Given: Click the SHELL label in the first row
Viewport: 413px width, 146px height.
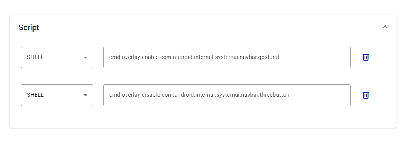Looking at the screenshot, I should (x=35, y=57).
